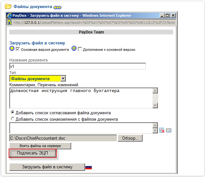Select Добавить список ознакомления radio button

click(13, 119)
